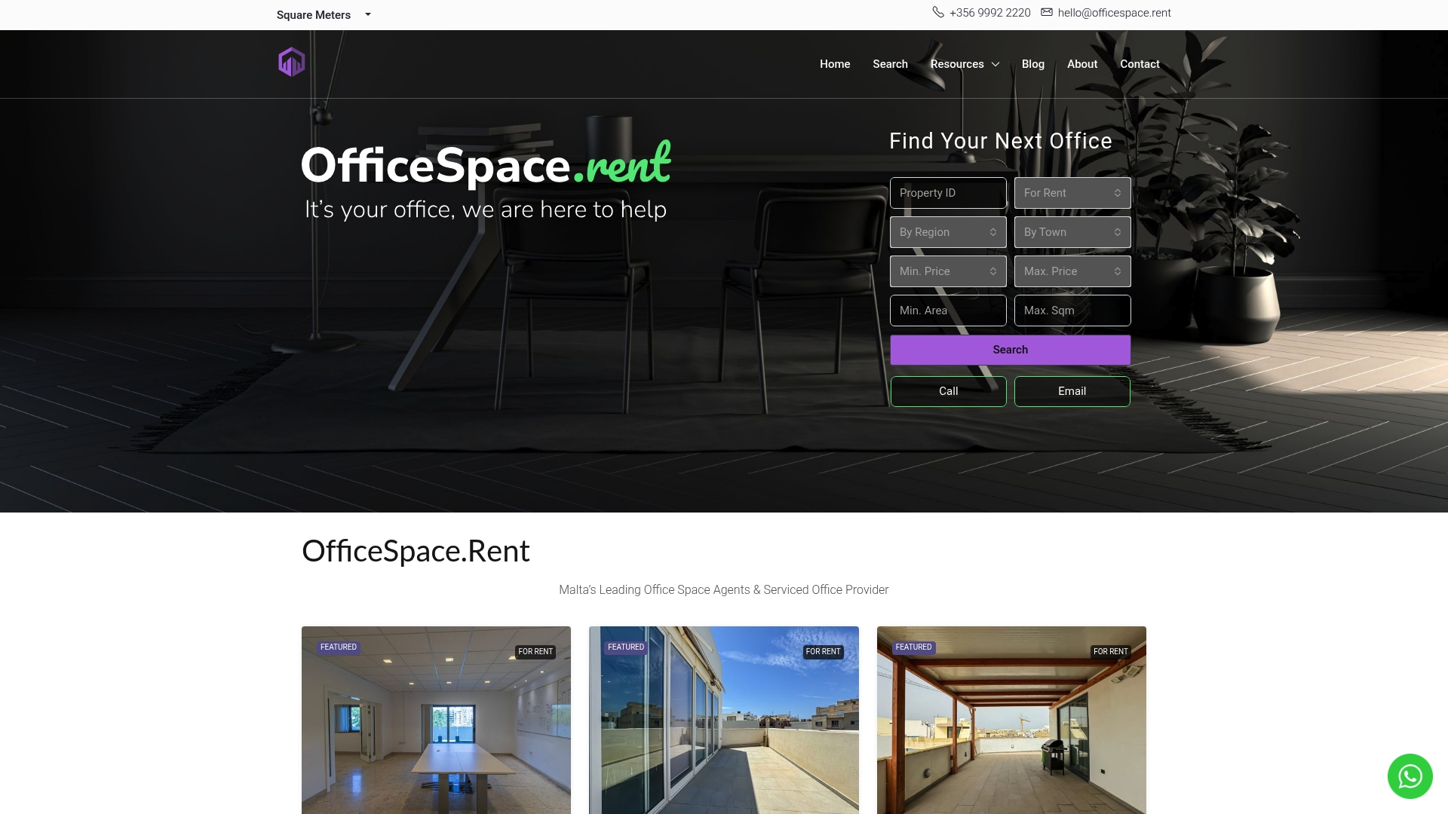Click the phone handset icon near the number
Screen dimensions: 1448x814
(937, 12)
